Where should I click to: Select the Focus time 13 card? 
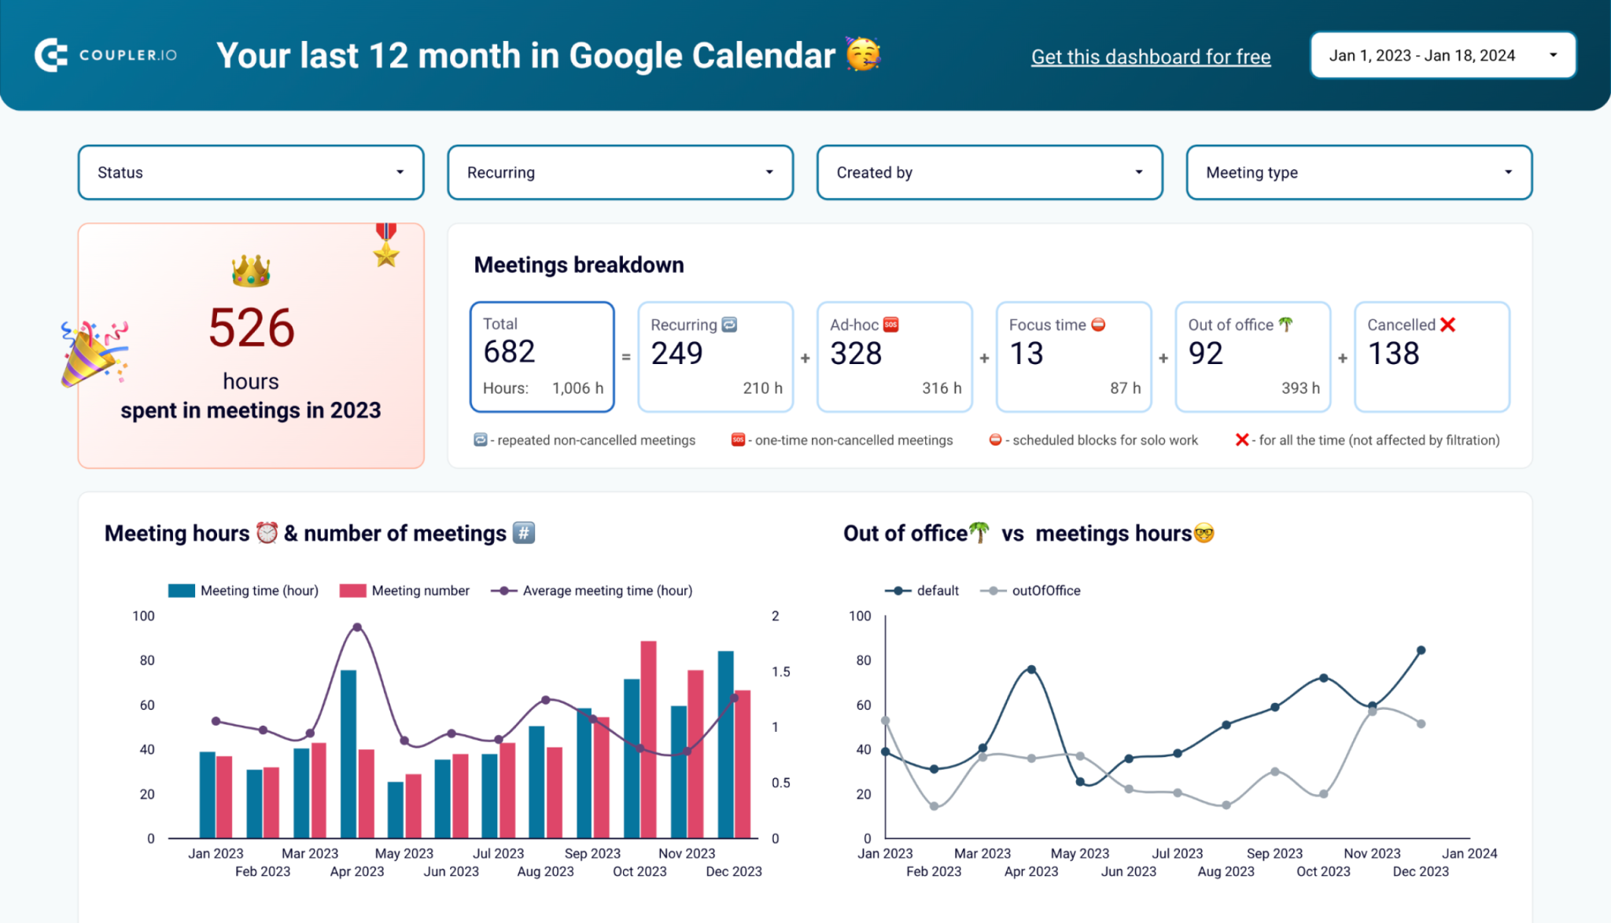tap(1074, 356)
